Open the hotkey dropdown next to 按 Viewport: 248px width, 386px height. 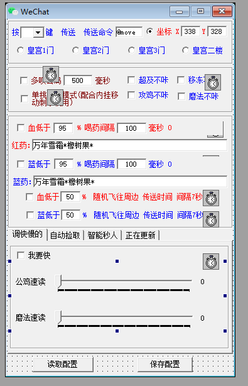point(38,32)
